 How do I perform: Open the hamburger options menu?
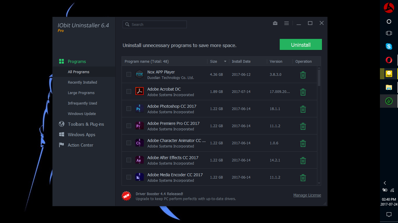pyautogui.click(x=286, y=23)
